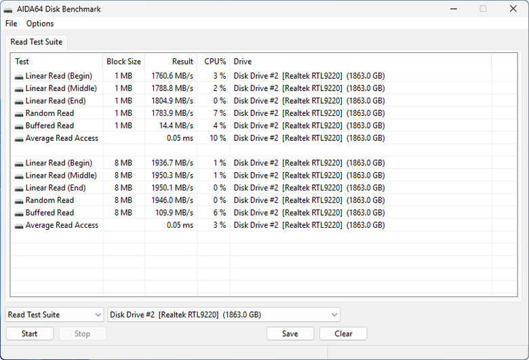Select the 109.9 MB/s result cell
Image resolution: width=529 pixels, height=360 pixels.
[174, 213]
